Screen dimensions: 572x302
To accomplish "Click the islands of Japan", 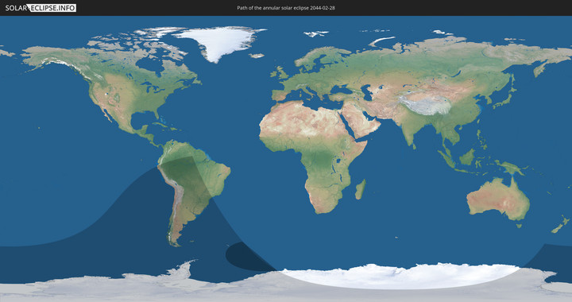I will pos(505,95).
